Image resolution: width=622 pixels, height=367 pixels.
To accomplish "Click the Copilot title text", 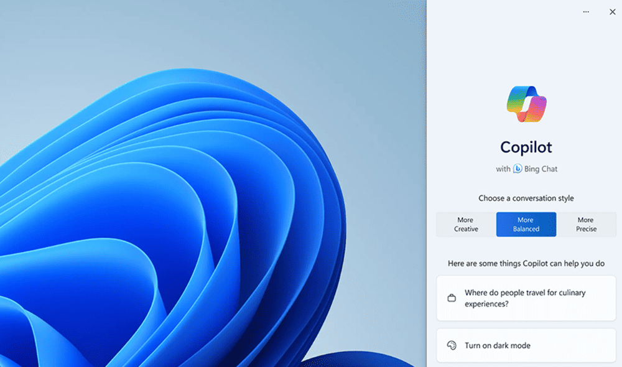I will coord(526,147).
